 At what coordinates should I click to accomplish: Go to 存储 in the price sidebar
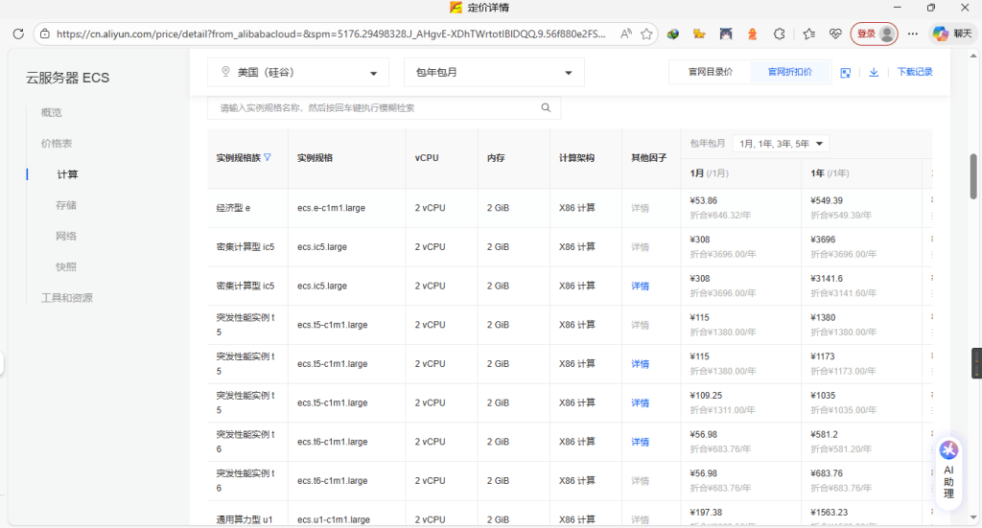[x=66, y=205]
